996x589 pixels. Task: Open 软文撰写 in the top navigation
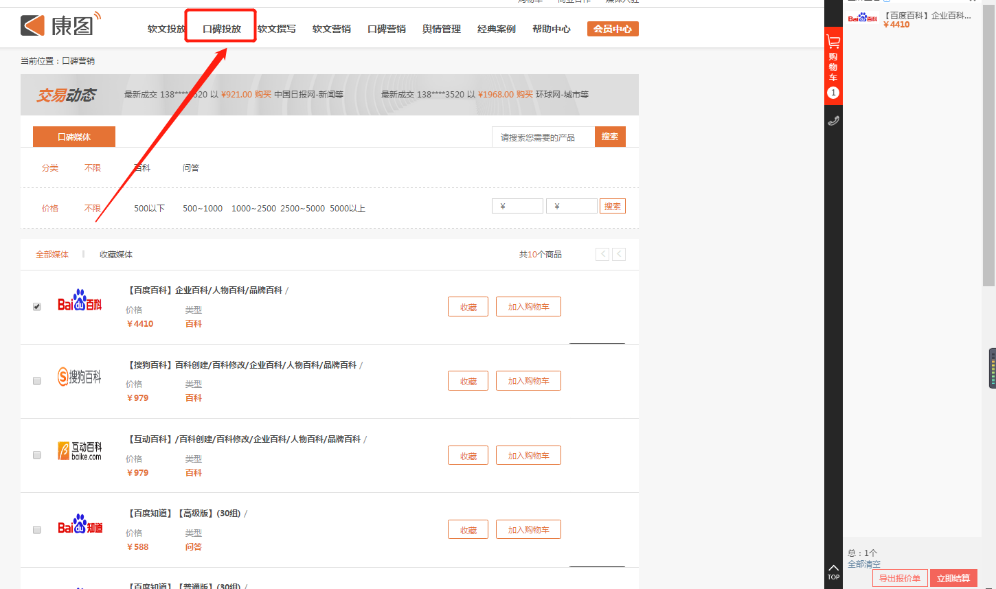277,29
